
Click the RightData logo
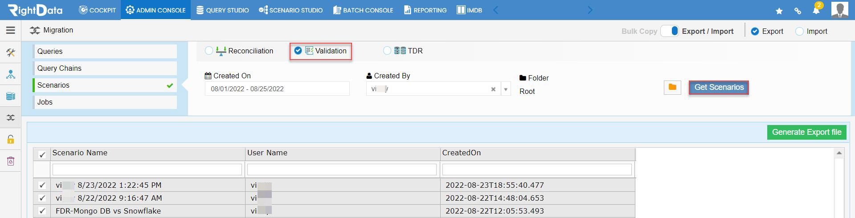click(35, 10)
